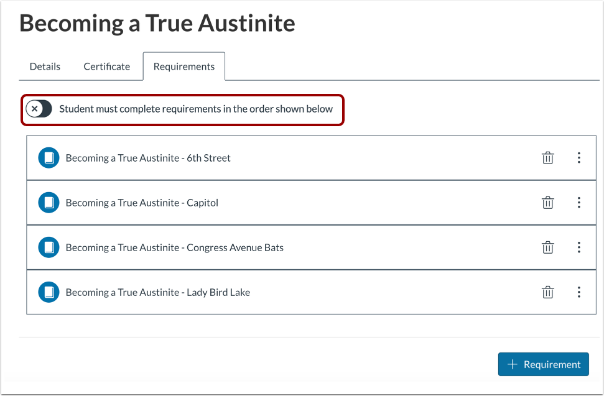Delete the Congress Avenue Bats requirement via trash icon
This screenshot has height=396, width=604.
click(x=548, y=247)
